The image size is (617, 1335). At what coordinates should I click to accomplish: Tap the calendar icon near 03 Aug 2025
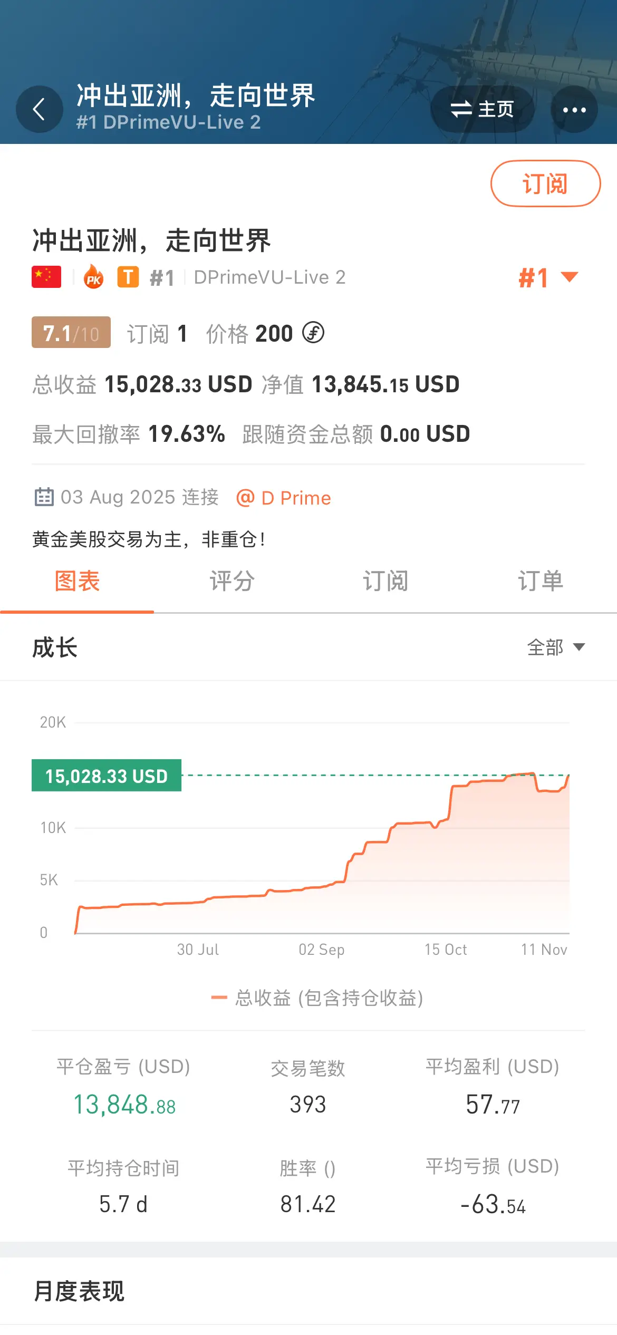tap(44, 497)
